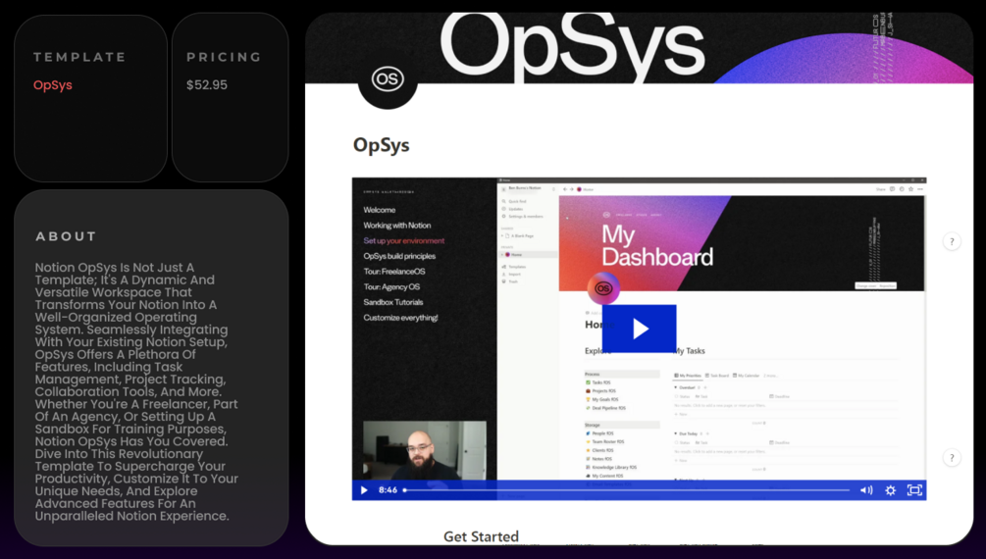Click the presenter webcam thumbnail in the video
This screenshot has height=559, width=986.
point(425,450)
